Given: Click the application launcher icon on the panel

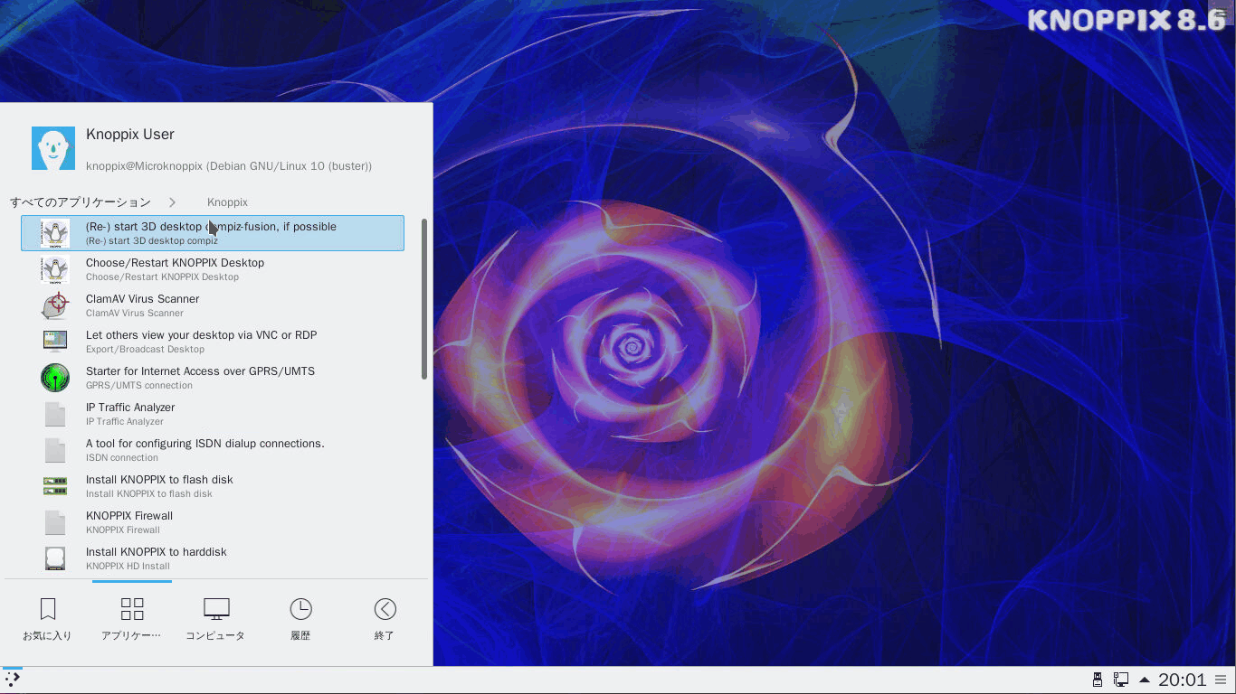Looking at the screenshot, I should 13,679.
